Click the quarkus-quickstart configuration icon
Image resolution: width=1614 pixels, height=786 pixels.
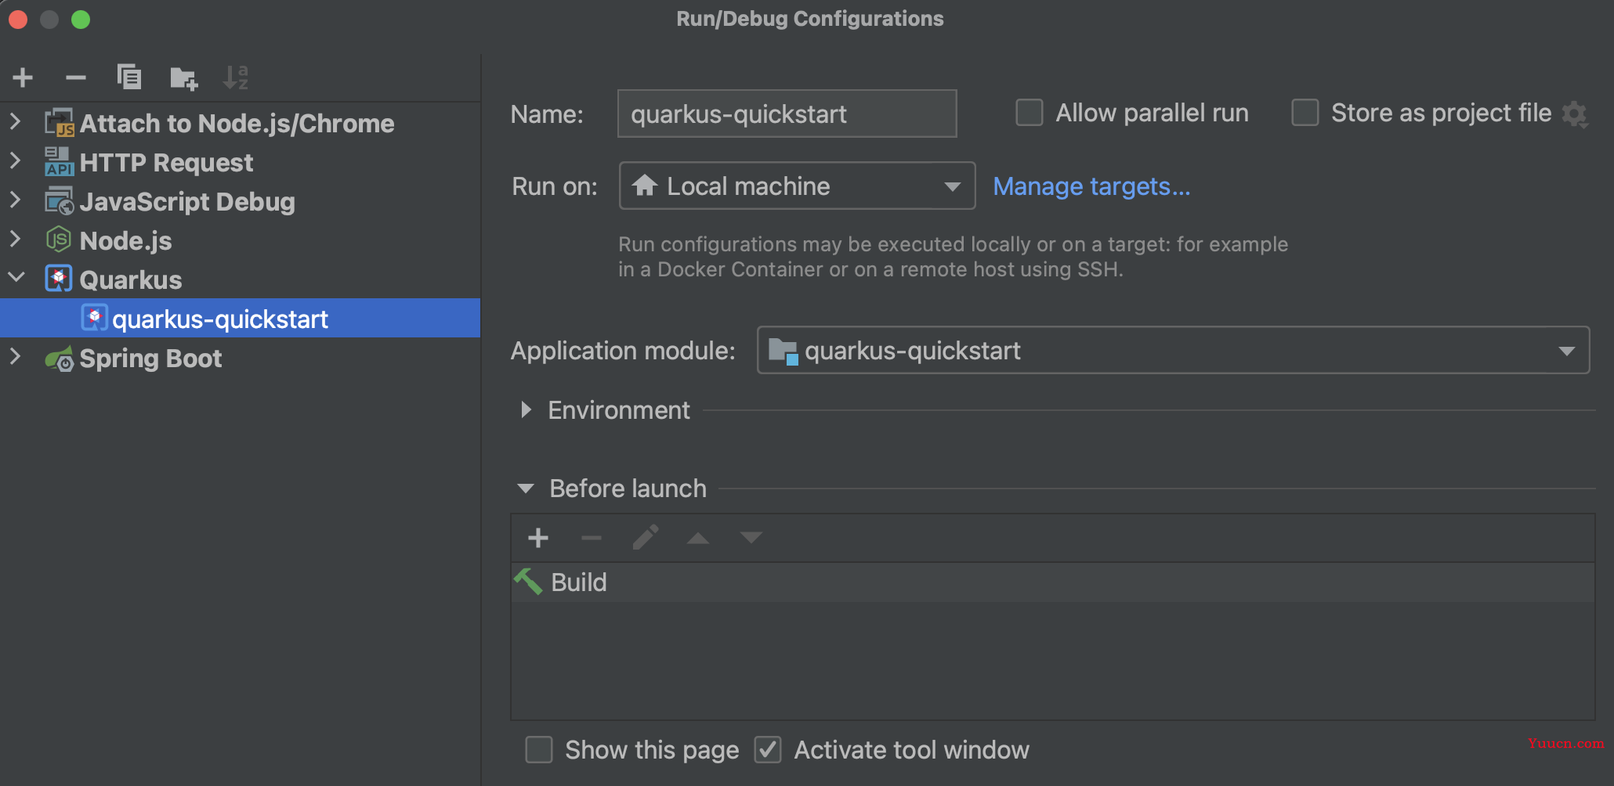(94, 318)
